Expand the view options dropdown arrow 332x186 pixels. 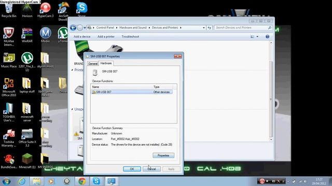point(257,37)
